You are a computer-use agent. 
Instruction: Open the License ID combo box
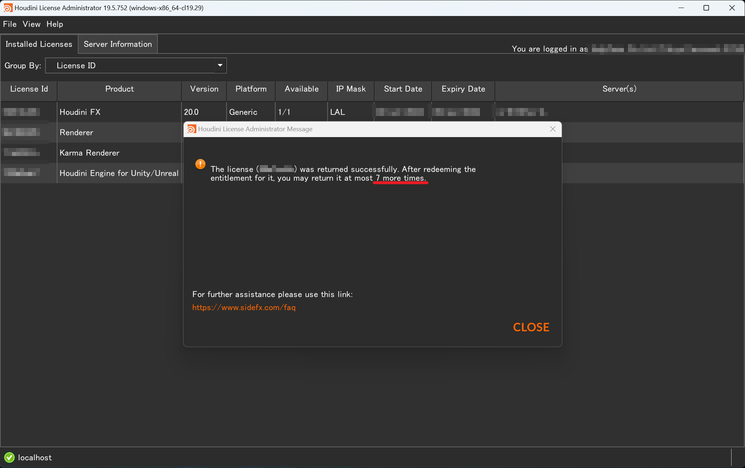coord(136,65)
